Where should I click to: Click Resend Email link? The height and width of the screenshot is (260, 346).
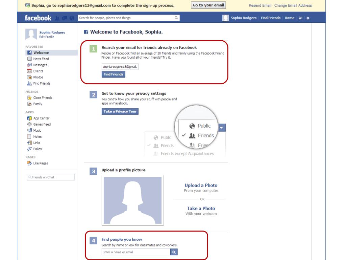[260, 5]
